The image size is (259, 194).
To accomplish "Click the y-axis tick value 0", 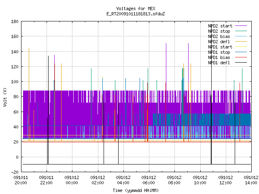I will [17, 157].
